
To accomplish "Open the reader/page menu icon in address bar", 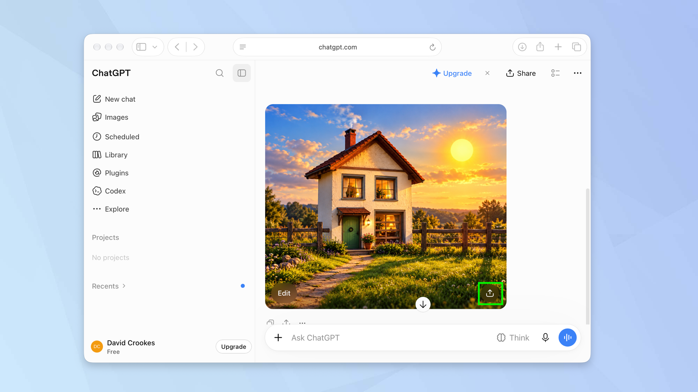I will tap(243, 47).
